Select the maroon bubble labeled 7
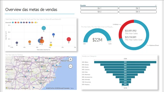164x92 pixels. 42,38
